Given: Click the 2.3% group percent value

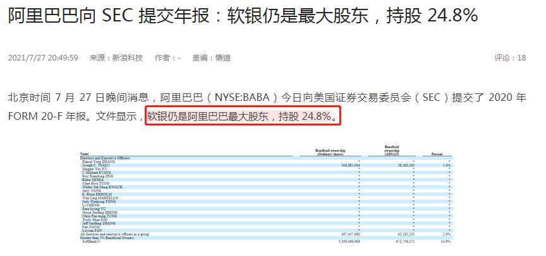Looking at the screenshot, I should (x=447, y=234).
